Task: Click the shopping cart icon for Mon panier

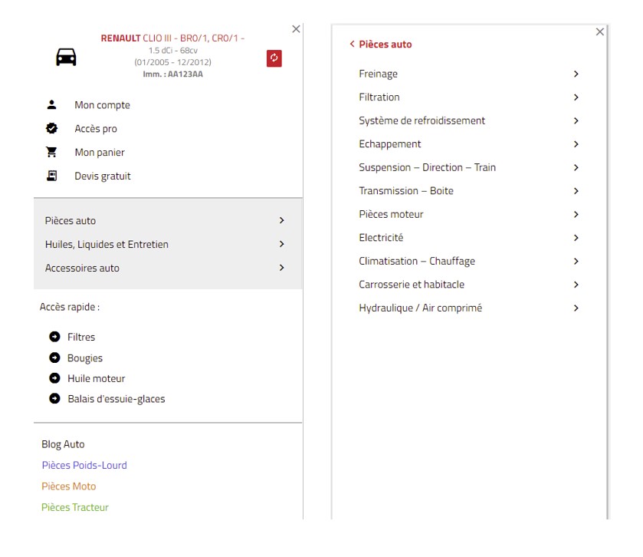Action: pos(51,152)
